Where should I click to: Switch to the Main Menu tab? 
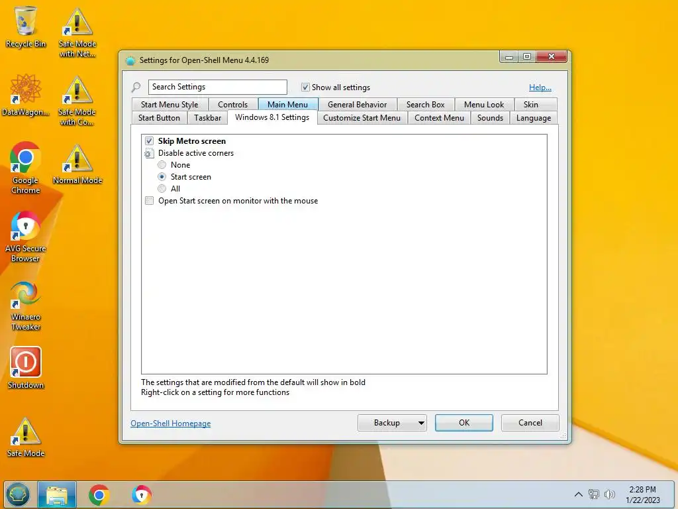click(287, 104)
